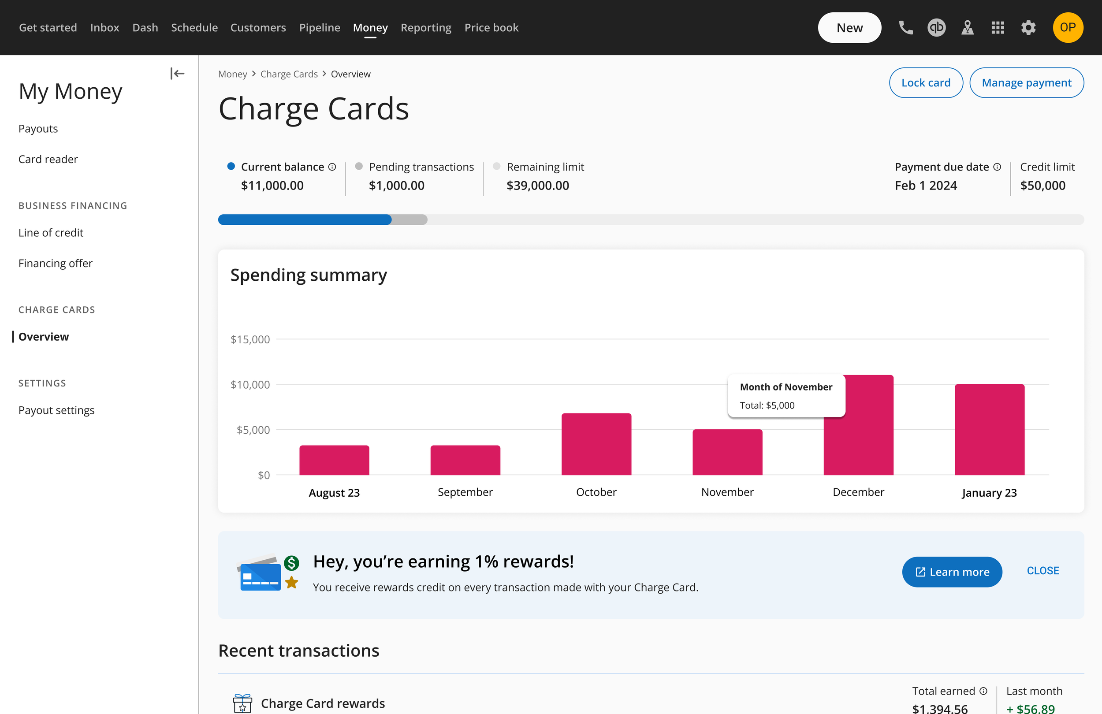Image resolution: width=1102 pixels, height=714 pixels.
Task: Open the settings gear icon
Action: 1028,28
